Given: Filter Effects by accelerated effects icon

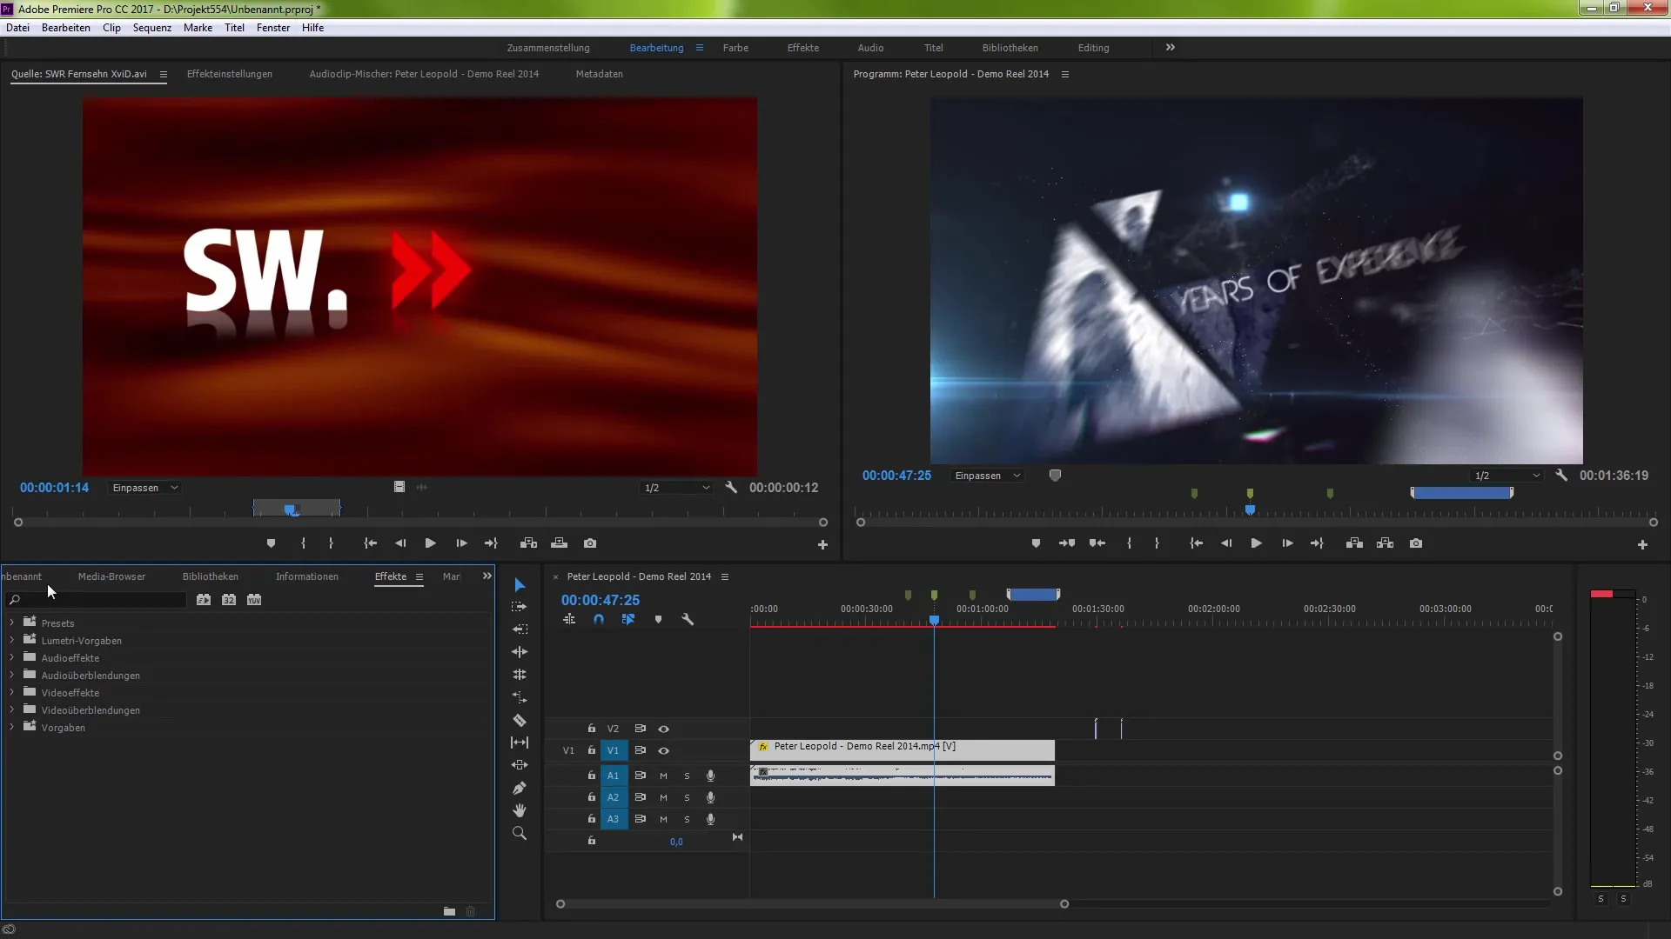Looking at the screenshot, I should 204,600.
